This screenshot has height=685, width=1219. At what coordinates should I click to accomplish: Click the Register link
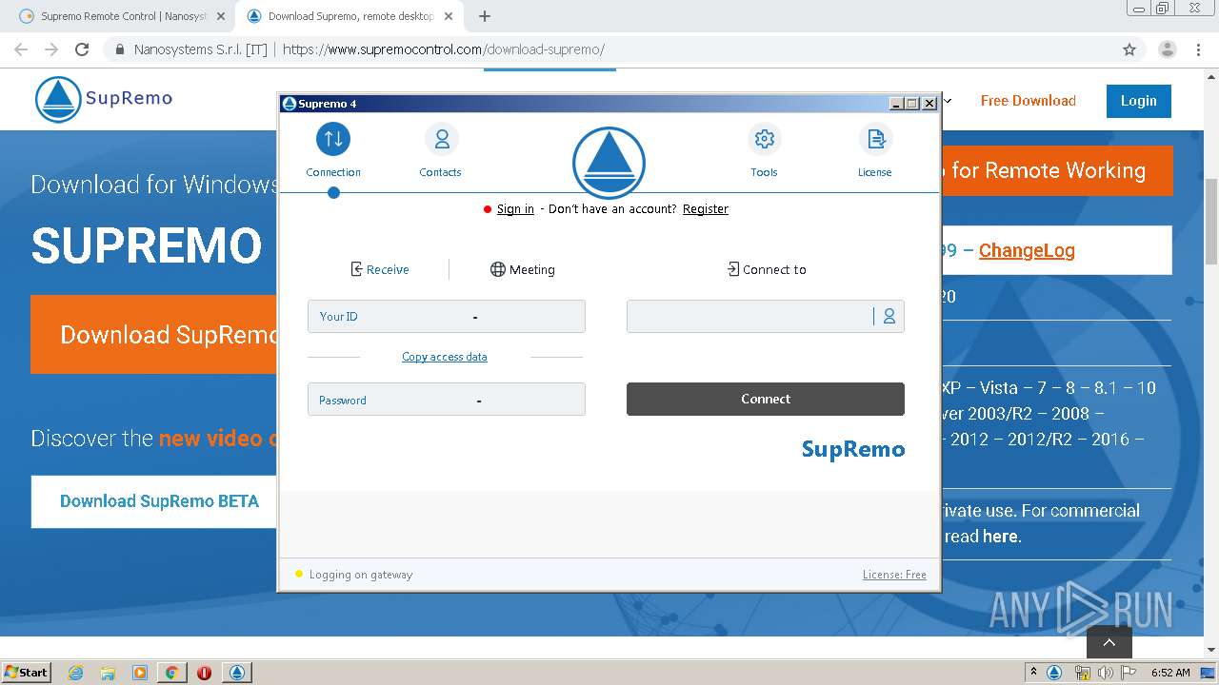[706, 209]
